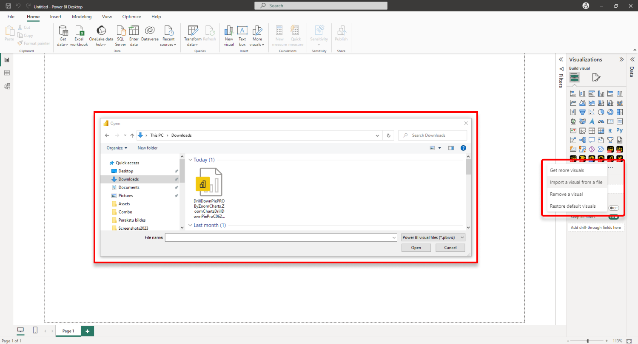Select the Funnel chart visual

[582, 112]
